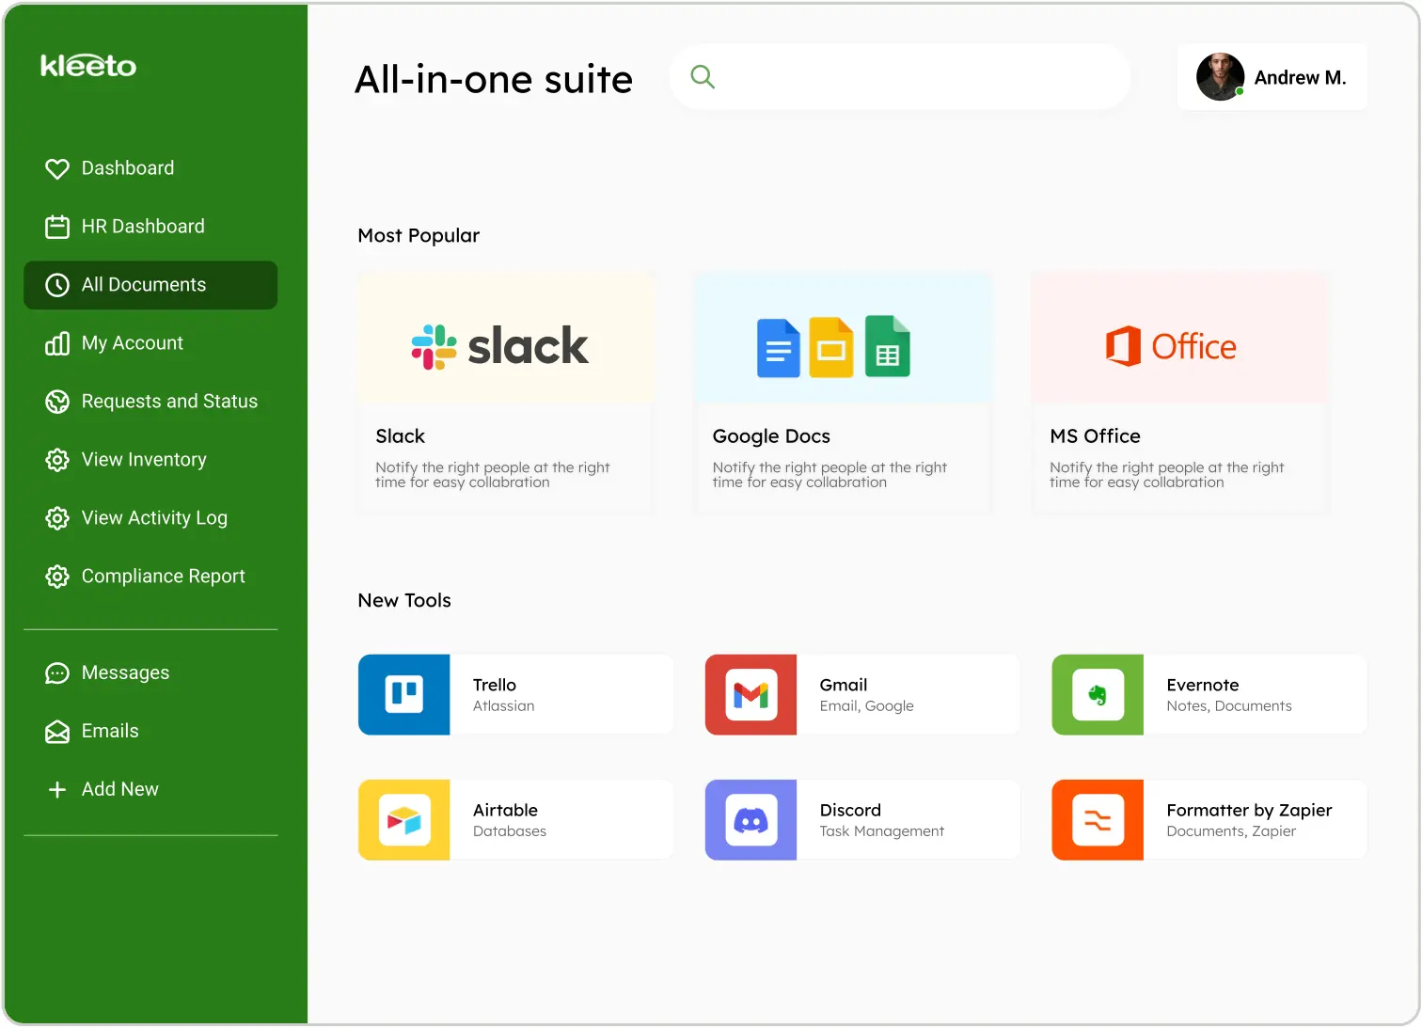Click the New Tools heading

coord(404,600)
